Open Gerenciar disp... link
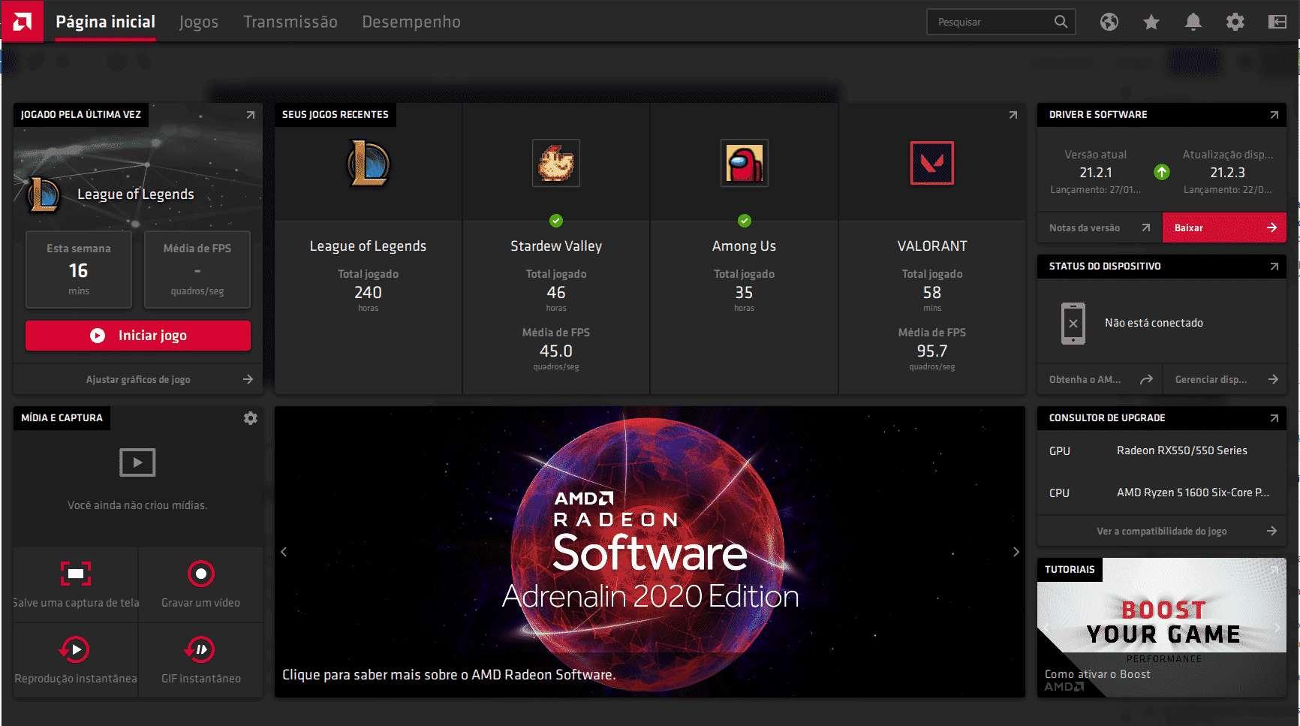The width and height of the screenshot is (1300, 726). 1225,379
